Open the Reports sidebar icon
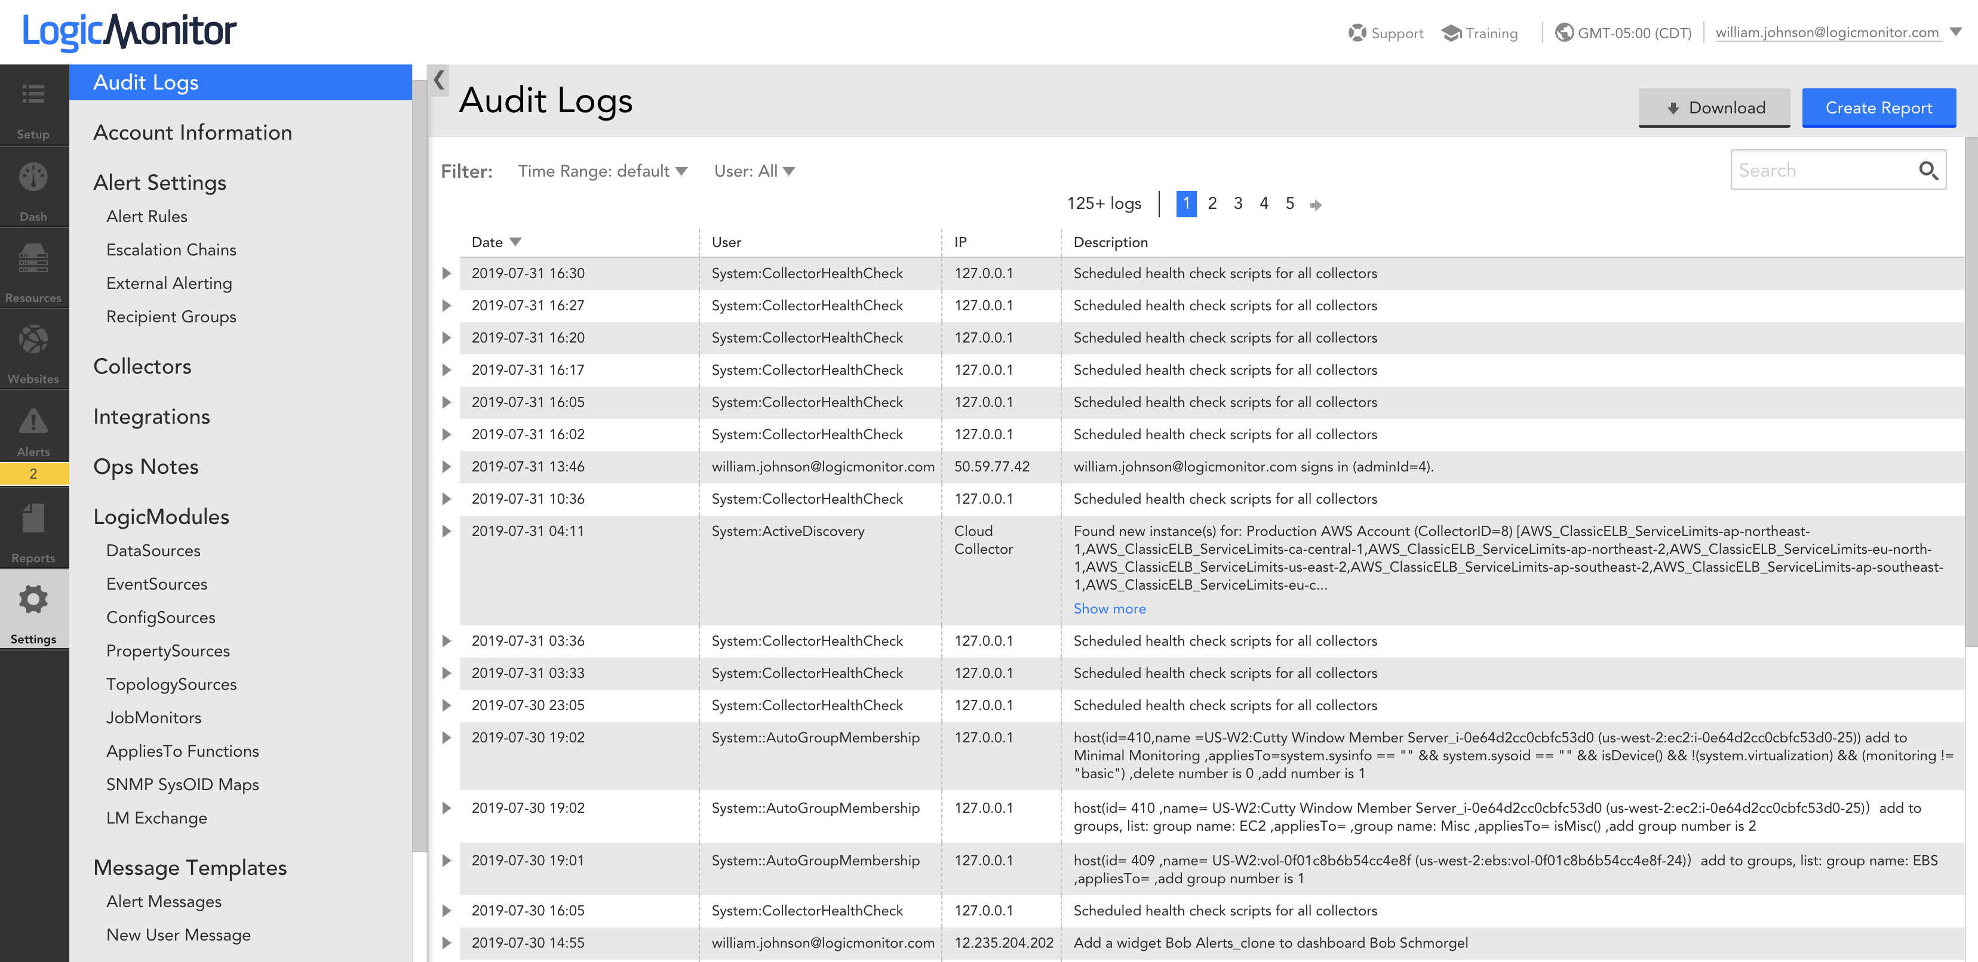Viewport: 1978px width, 962px height. tap(33, 518)
